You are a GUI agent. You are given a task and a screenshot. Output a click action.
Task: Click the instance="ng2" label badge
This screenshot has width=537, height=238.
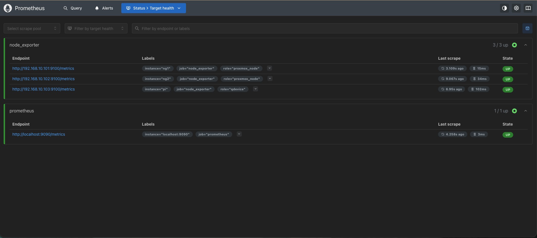pyautogui.click(x=158, y=79)
